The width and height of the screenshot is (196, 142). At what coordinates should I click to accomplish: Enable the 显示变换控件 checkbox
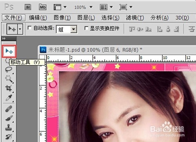click(x=86, y=28)
